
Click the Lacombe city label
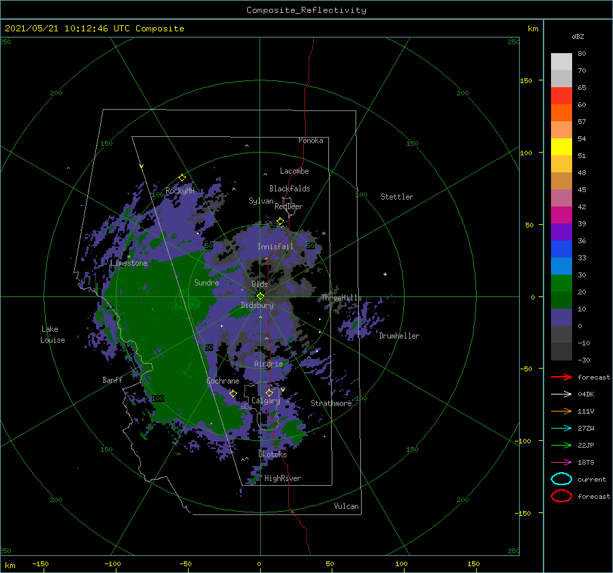point(294,171)
